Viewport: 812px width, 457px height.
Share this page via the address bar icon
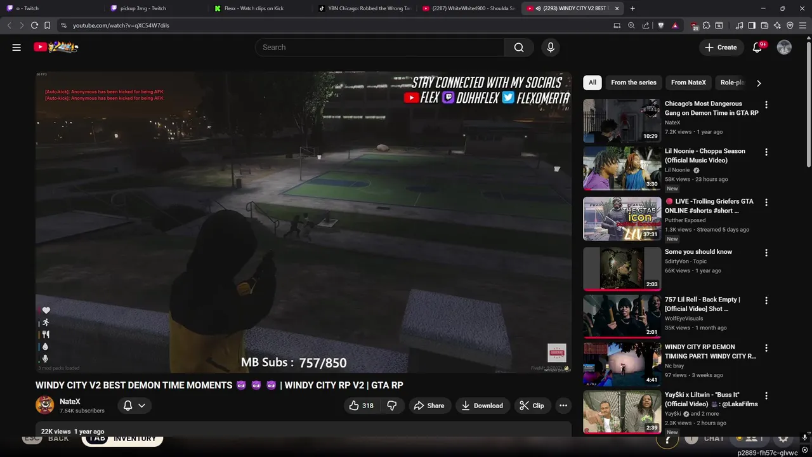tap(645, 25)
